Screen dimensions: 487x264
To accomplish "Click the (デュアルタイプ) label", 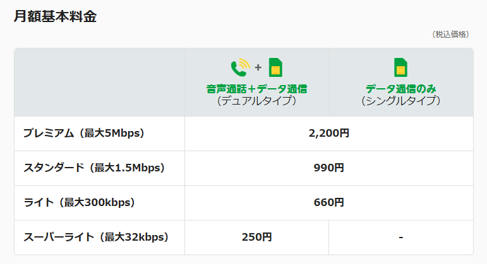I will [x=256, y=100].
